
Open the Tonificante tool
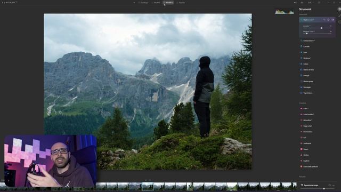click(306, 143)
